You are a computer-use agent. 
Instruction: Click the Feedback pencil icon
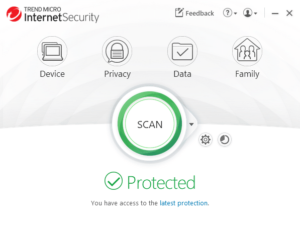click(x=179, y=13)
